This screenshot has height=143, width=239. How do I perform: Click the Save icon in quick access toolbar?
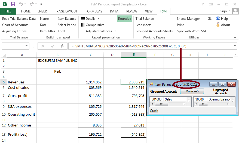(13, 4)
